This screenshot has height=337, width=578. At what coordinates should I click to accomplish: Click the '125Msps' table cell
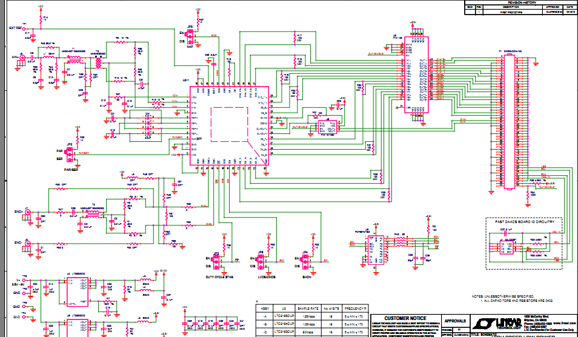308,316
